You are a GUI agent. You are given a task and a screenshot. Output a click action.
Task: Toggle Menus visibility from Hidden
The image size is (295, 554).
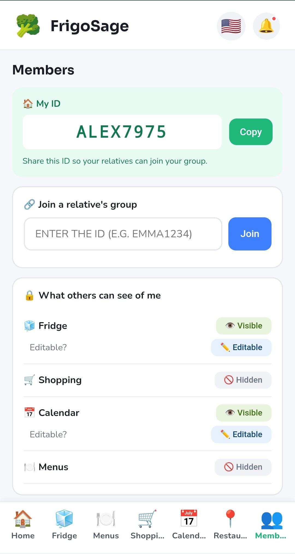(243, 467)
